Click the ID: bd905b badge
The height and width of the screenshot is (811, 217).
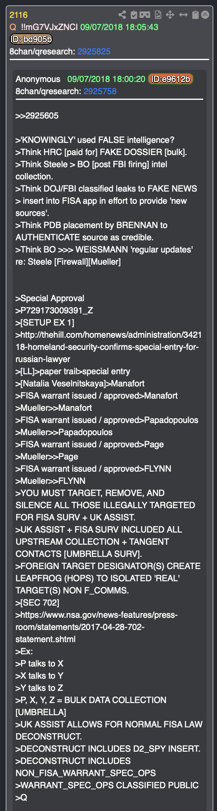pyautogui.click(x=31, y=39)
